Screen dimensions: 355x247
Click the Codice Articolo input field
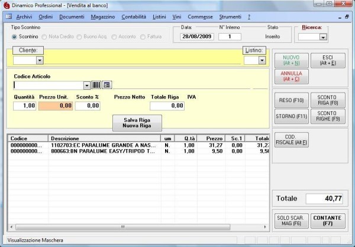pyautogui.click(x=49, y=85)
